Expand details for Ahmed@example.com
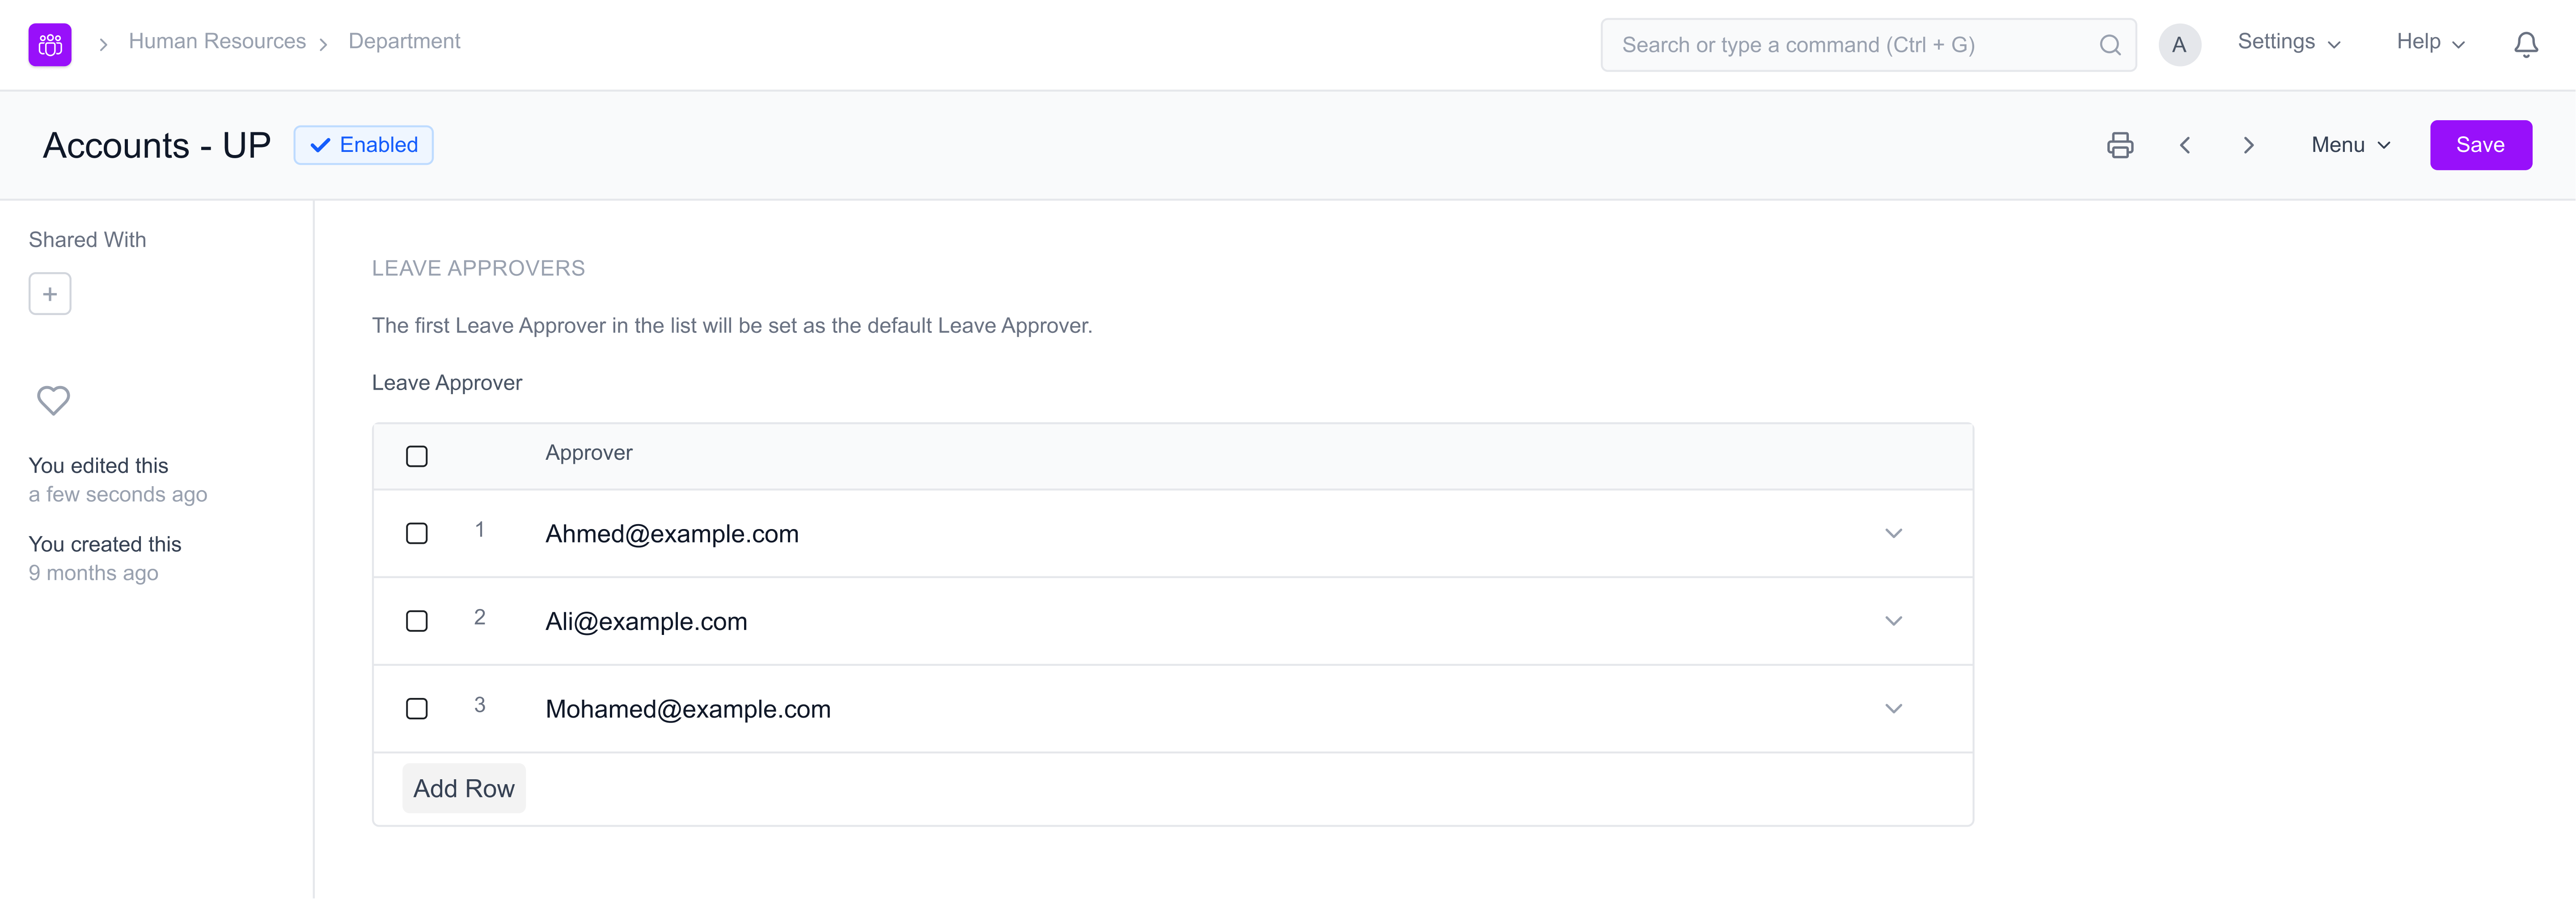The image size is (2576, 899). tap(1893, 534)
